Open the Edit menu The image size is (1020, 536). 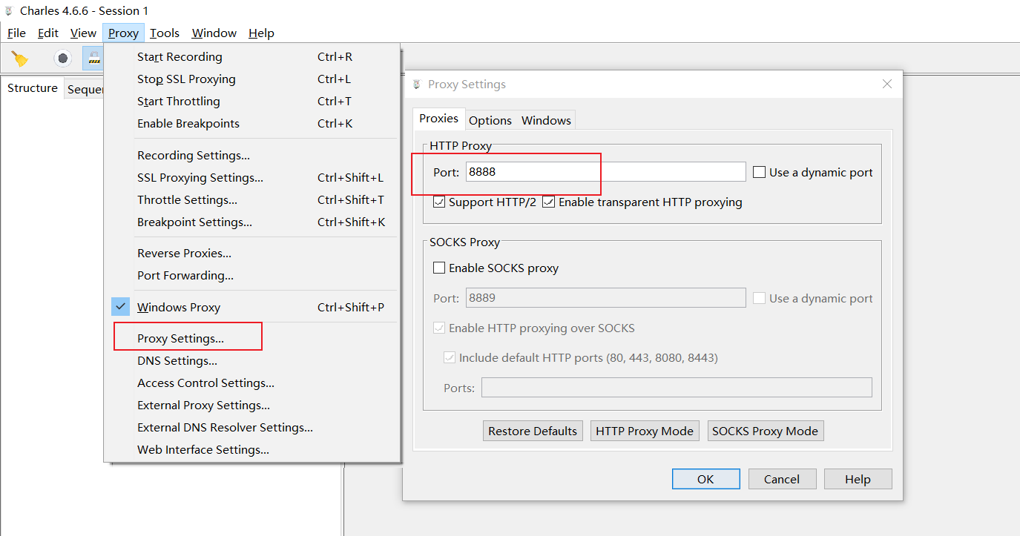pyautogui.click(x=48, y=33)
